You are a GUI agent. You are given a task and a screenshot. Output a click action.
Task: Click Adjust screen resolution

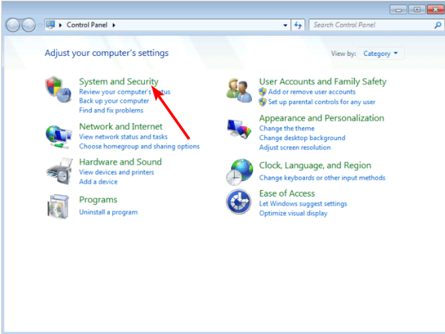pos(295,147)
